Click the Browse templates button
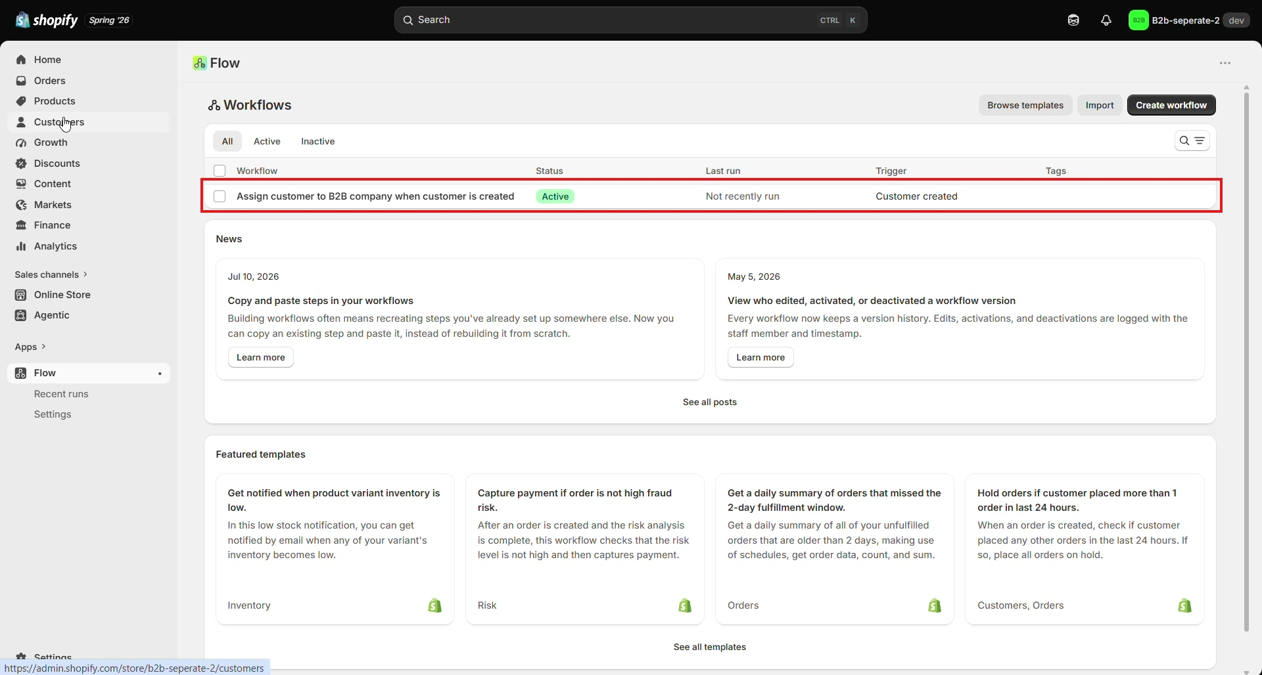Viewport: 1262px width, 675px height. tap(1025, 105)
